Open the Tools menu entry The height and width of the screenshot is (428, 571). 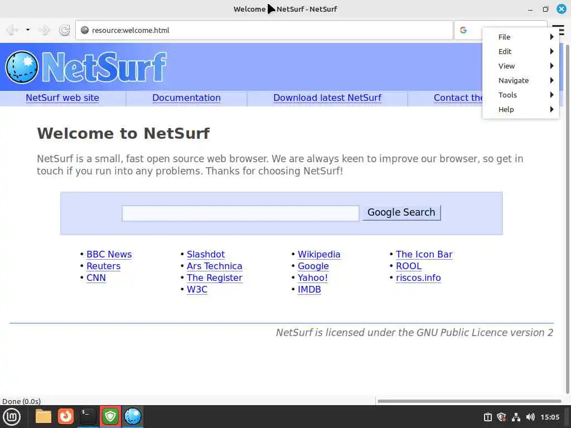[x=521, y=95]
